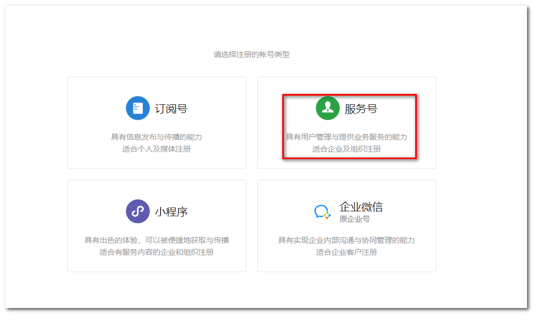Viewport: 533px width, 314px height.
Task: Click the 企业微信 chat bubble icon
Action: (322, 212)
